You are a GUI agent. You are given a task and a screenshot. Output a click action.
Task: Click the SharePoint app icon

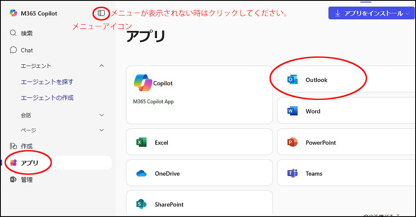[141, 204]
